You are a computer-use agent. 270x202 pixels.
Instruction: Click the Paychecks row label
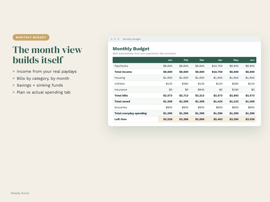coord(121,66)
